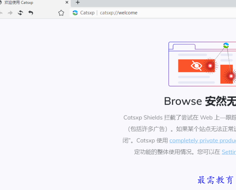Click the Catsxp logo in address bar
The image size is (236, 190).
(x=75, y=13)
